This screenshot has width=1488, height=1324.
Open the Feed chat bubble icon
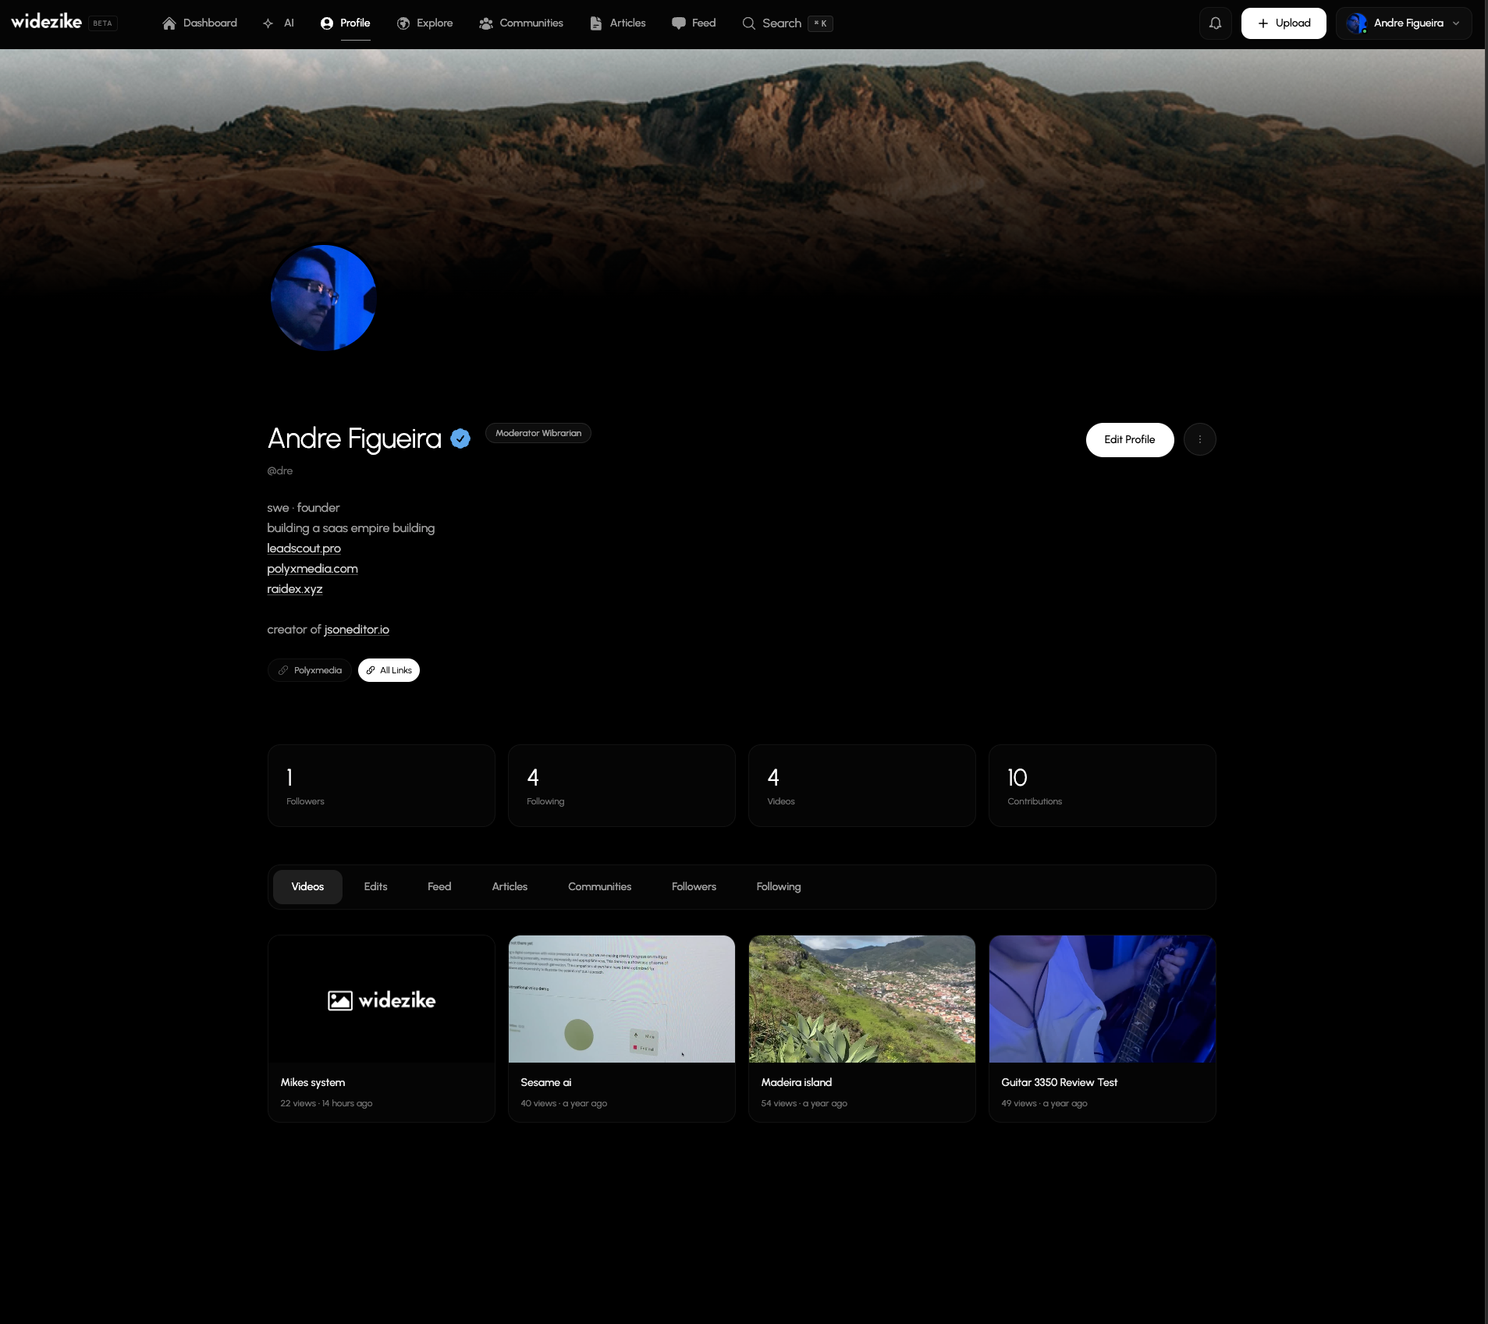click(678, 23)
